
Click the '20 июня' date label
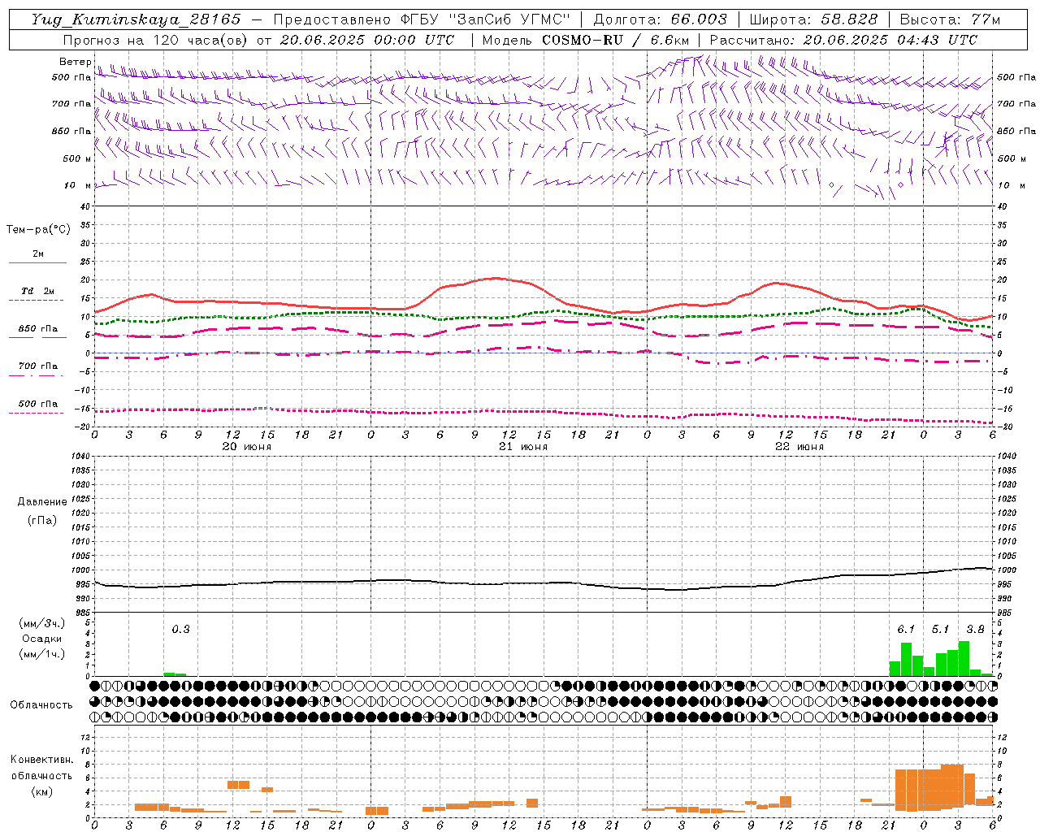[x=247, y=447]
